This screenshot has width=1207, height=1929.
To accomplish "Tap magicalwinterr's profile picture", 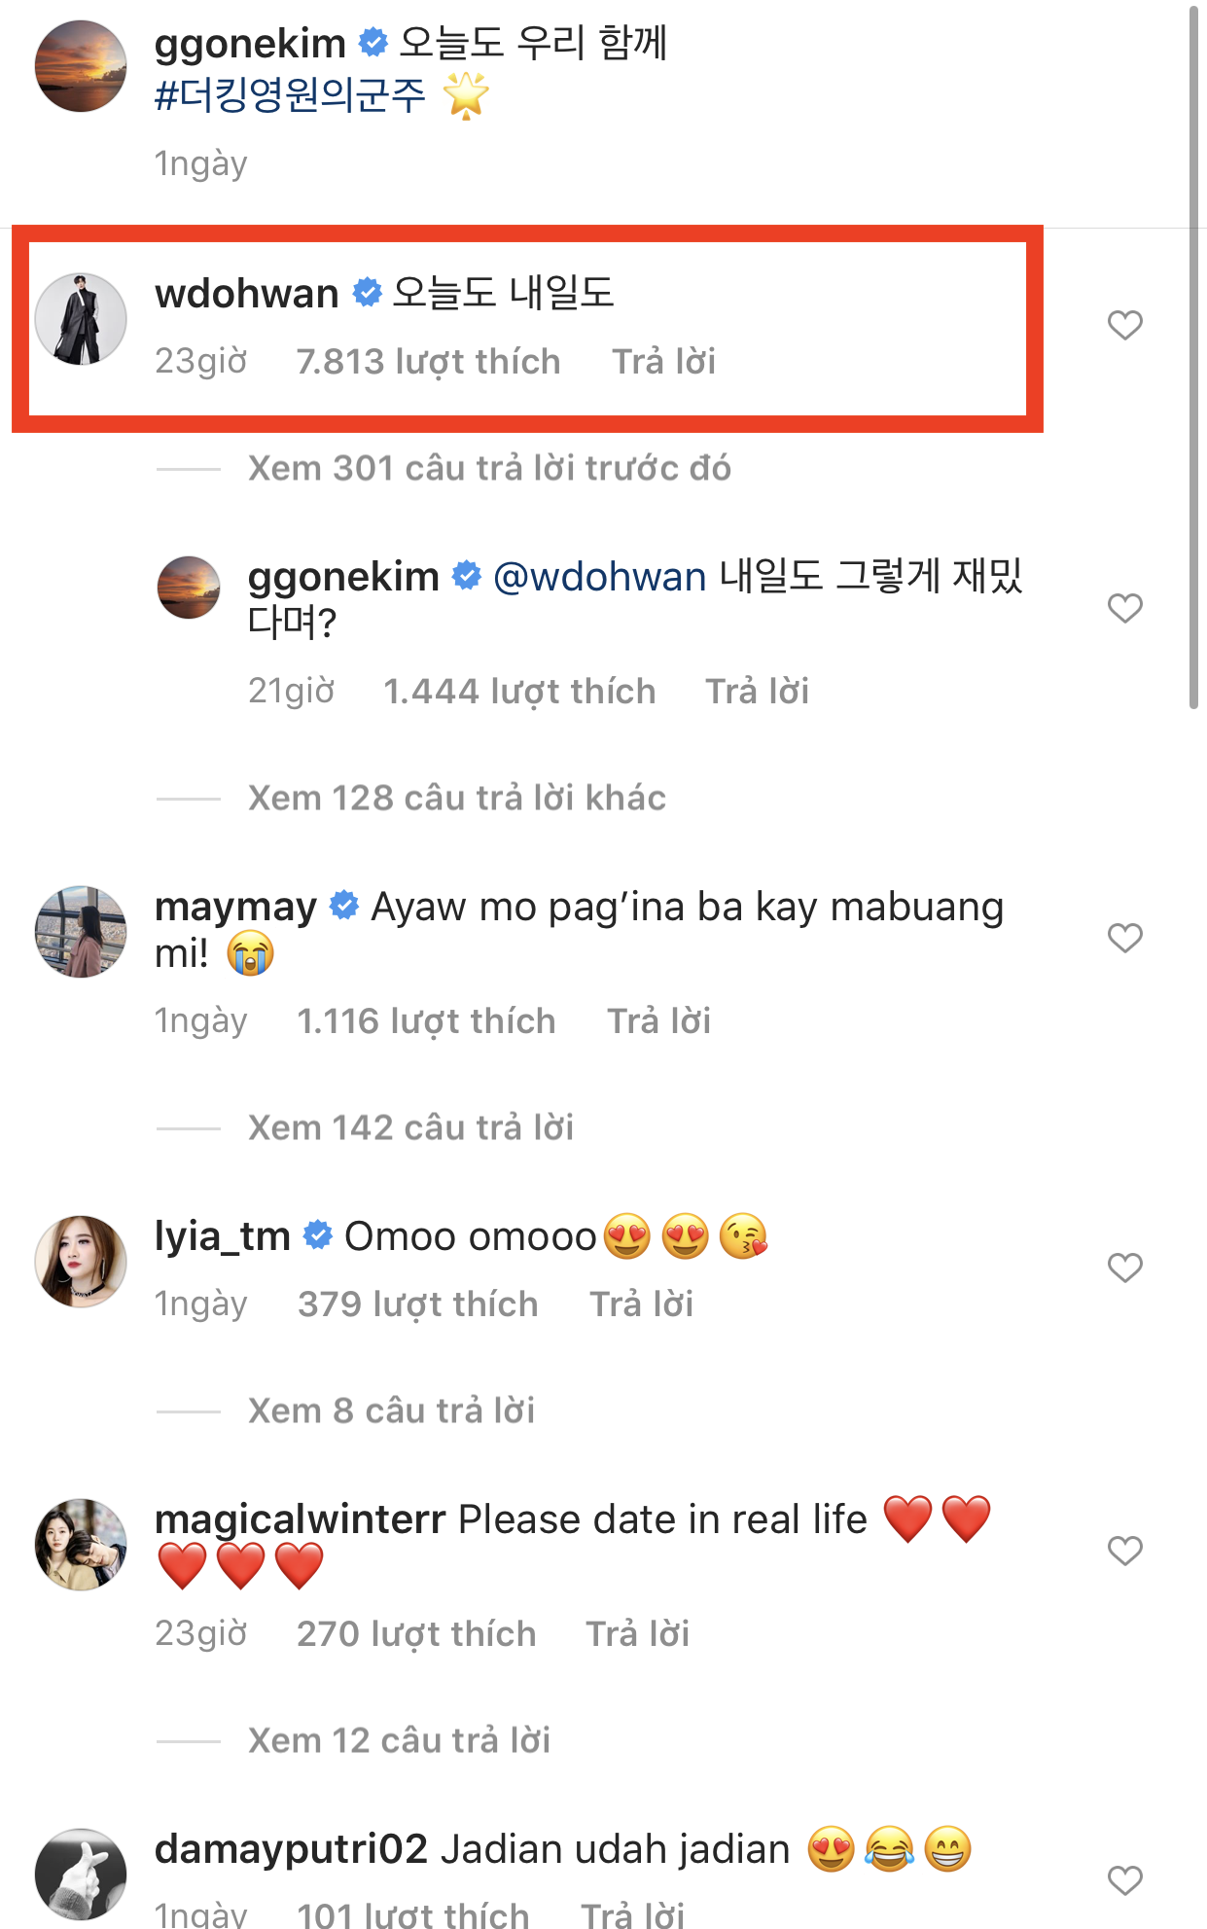I will tap(81, 1545).
